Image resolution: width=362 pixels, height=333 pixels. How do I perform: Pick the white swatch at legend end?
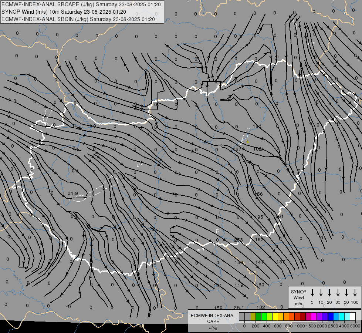(x=352, y=316)
